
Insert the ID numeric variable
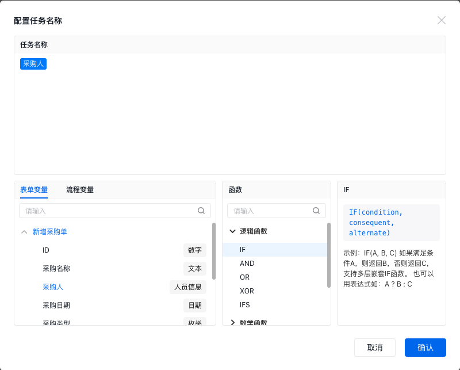tap(46, 250)
